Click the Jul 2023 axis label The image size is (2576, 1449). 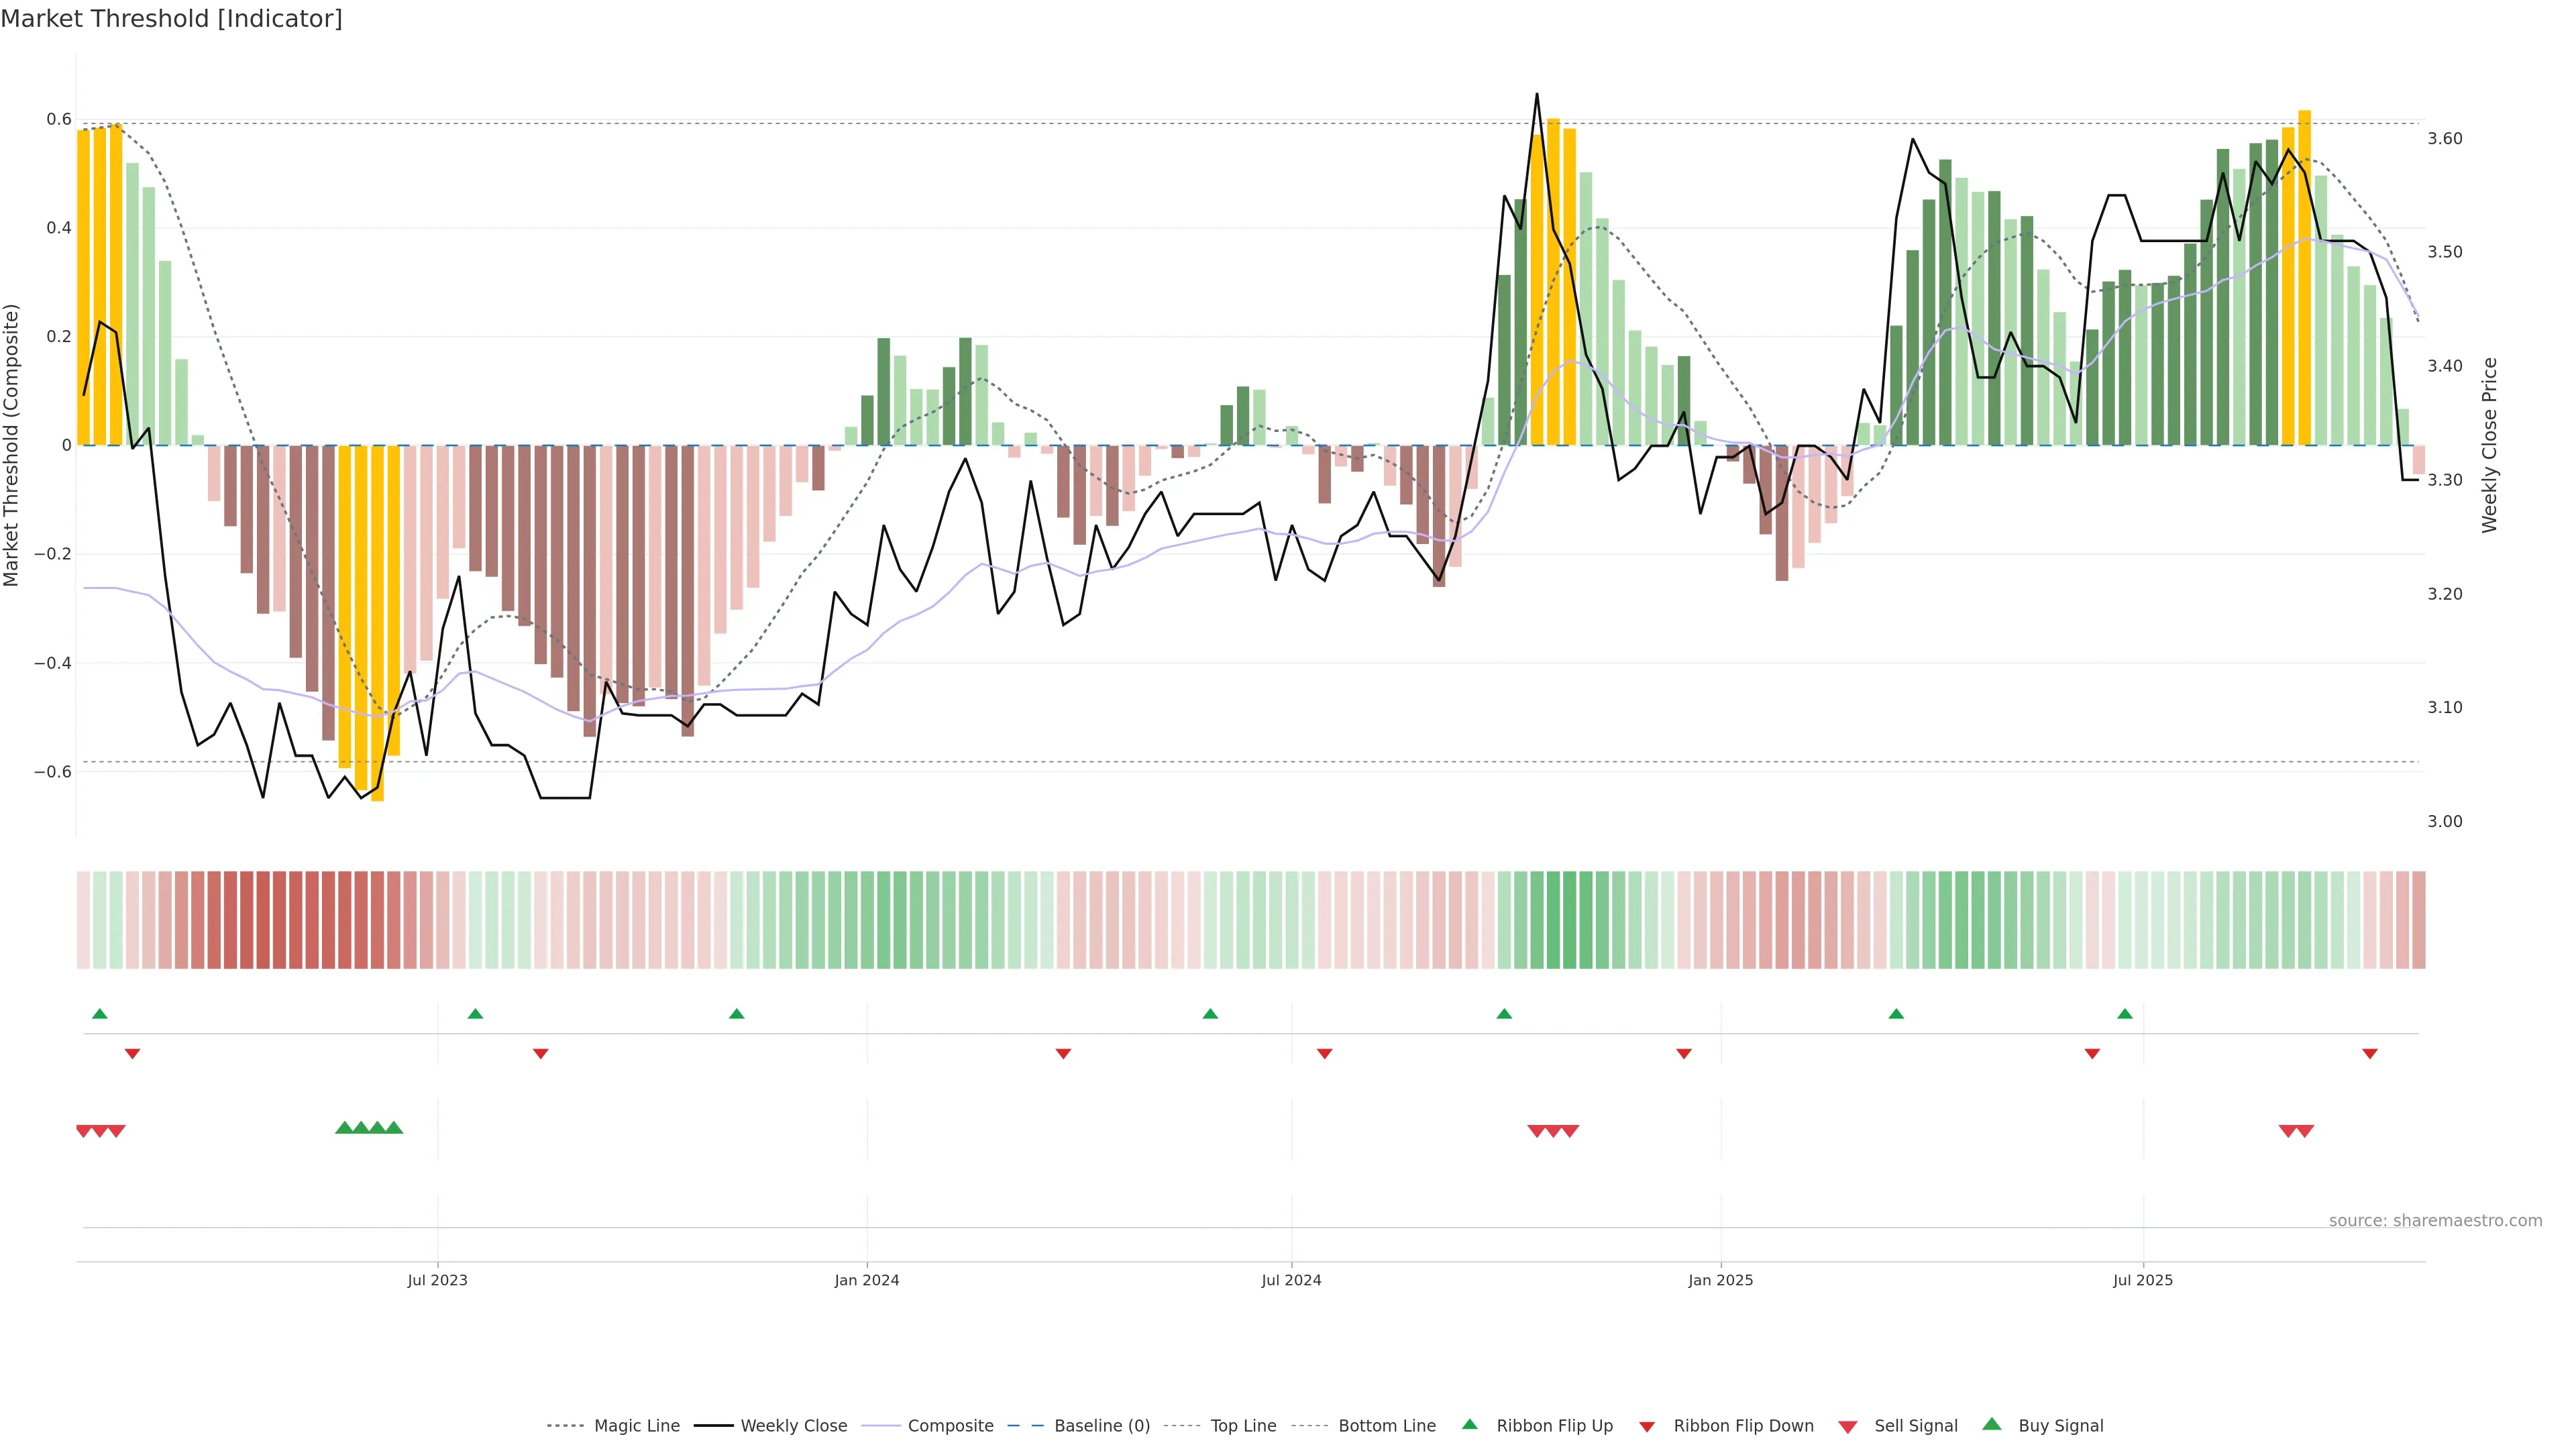[437, 1280]
